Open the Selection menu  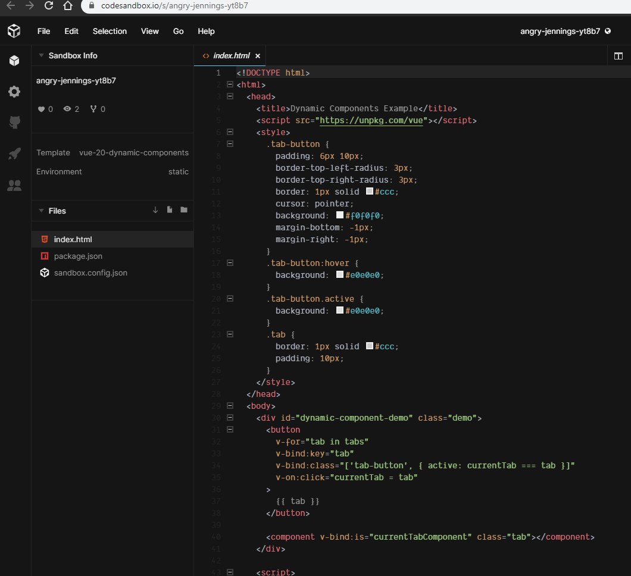pos(110,31)
